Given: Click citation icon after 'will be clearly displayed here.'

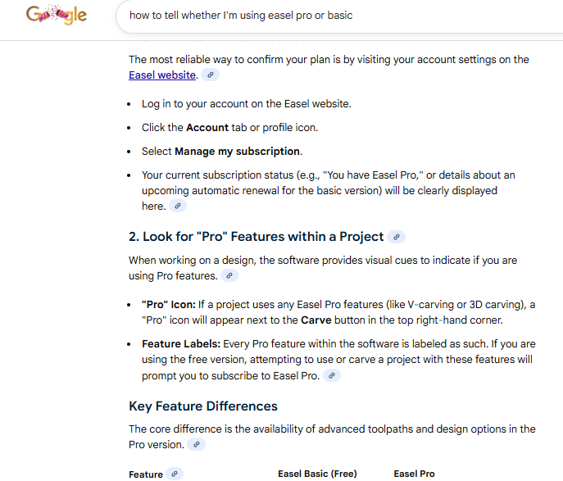Looking at the screenshot, I should 177,206.
